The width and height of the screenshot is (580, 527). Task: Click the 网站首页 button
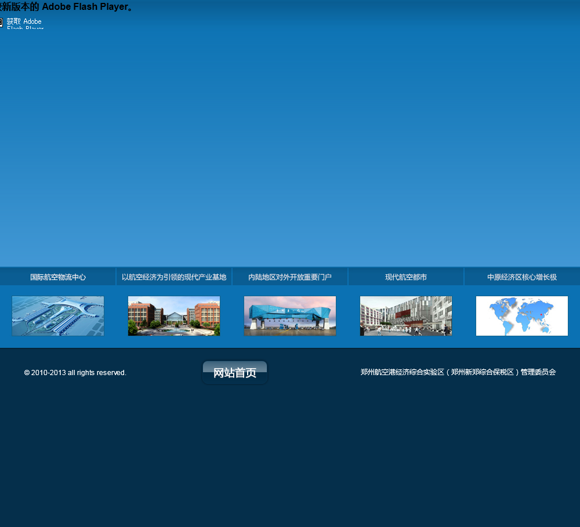pyautogui.click(x=235, y=372)
